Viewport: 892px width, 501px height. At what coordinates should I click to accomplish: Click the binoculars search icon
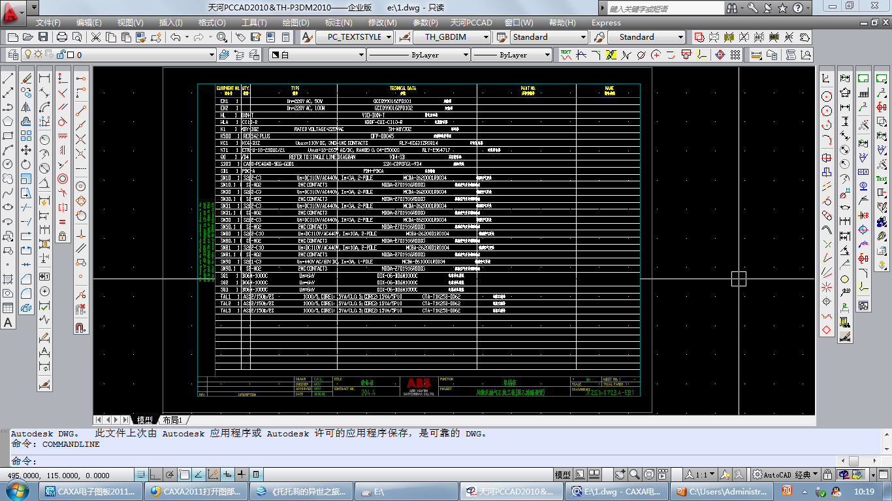[x=733, y=8]
